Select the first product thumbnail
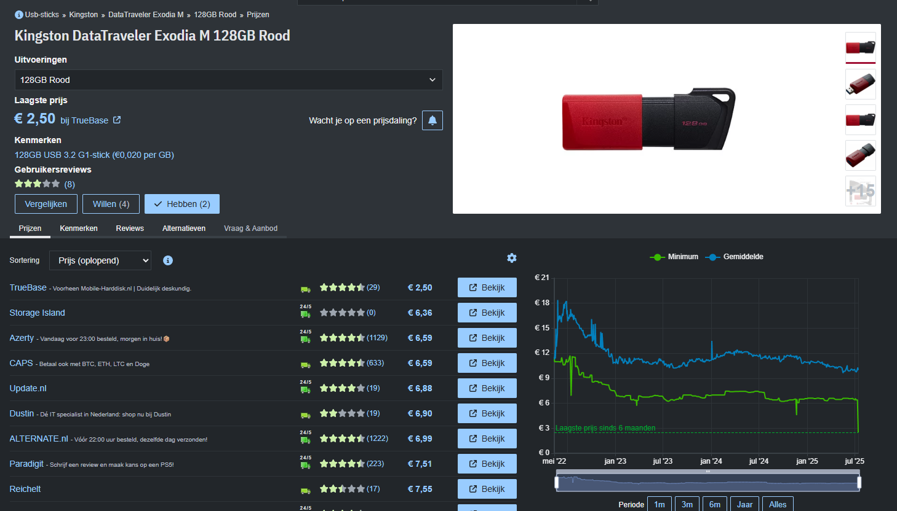This screenshot has width=897, height=511. click(x=861, y=47)
